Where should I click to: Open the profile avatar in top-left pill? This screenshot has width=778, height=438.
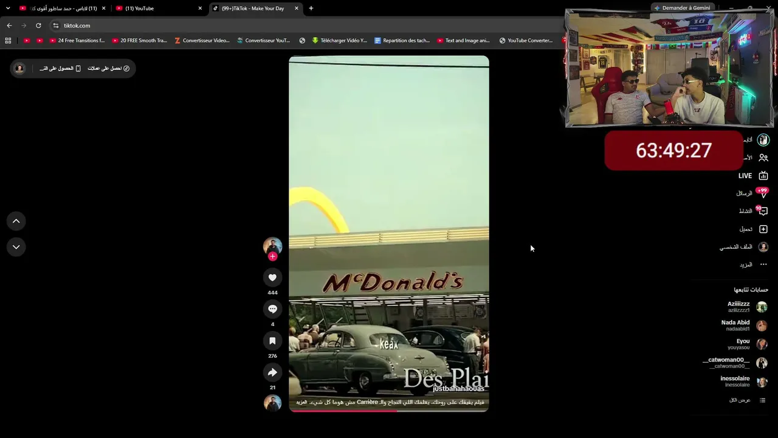point(19,68)
